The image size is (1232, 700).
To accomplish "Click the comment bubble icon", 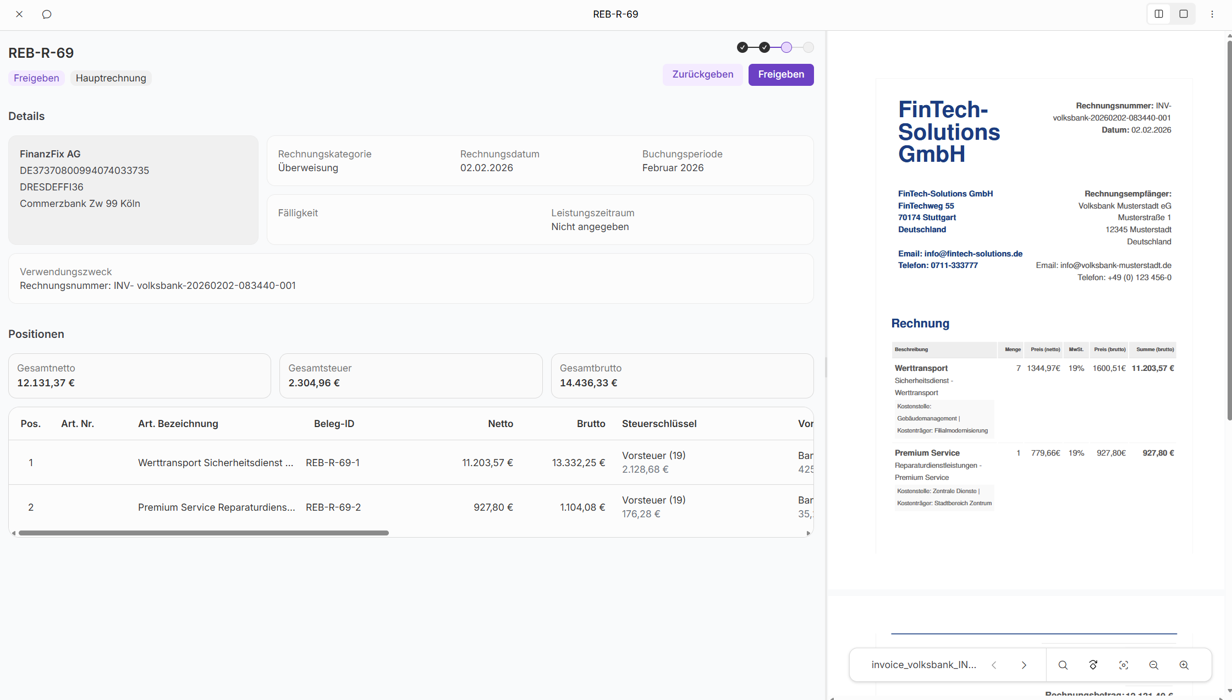I will click(x=47, y=14).
